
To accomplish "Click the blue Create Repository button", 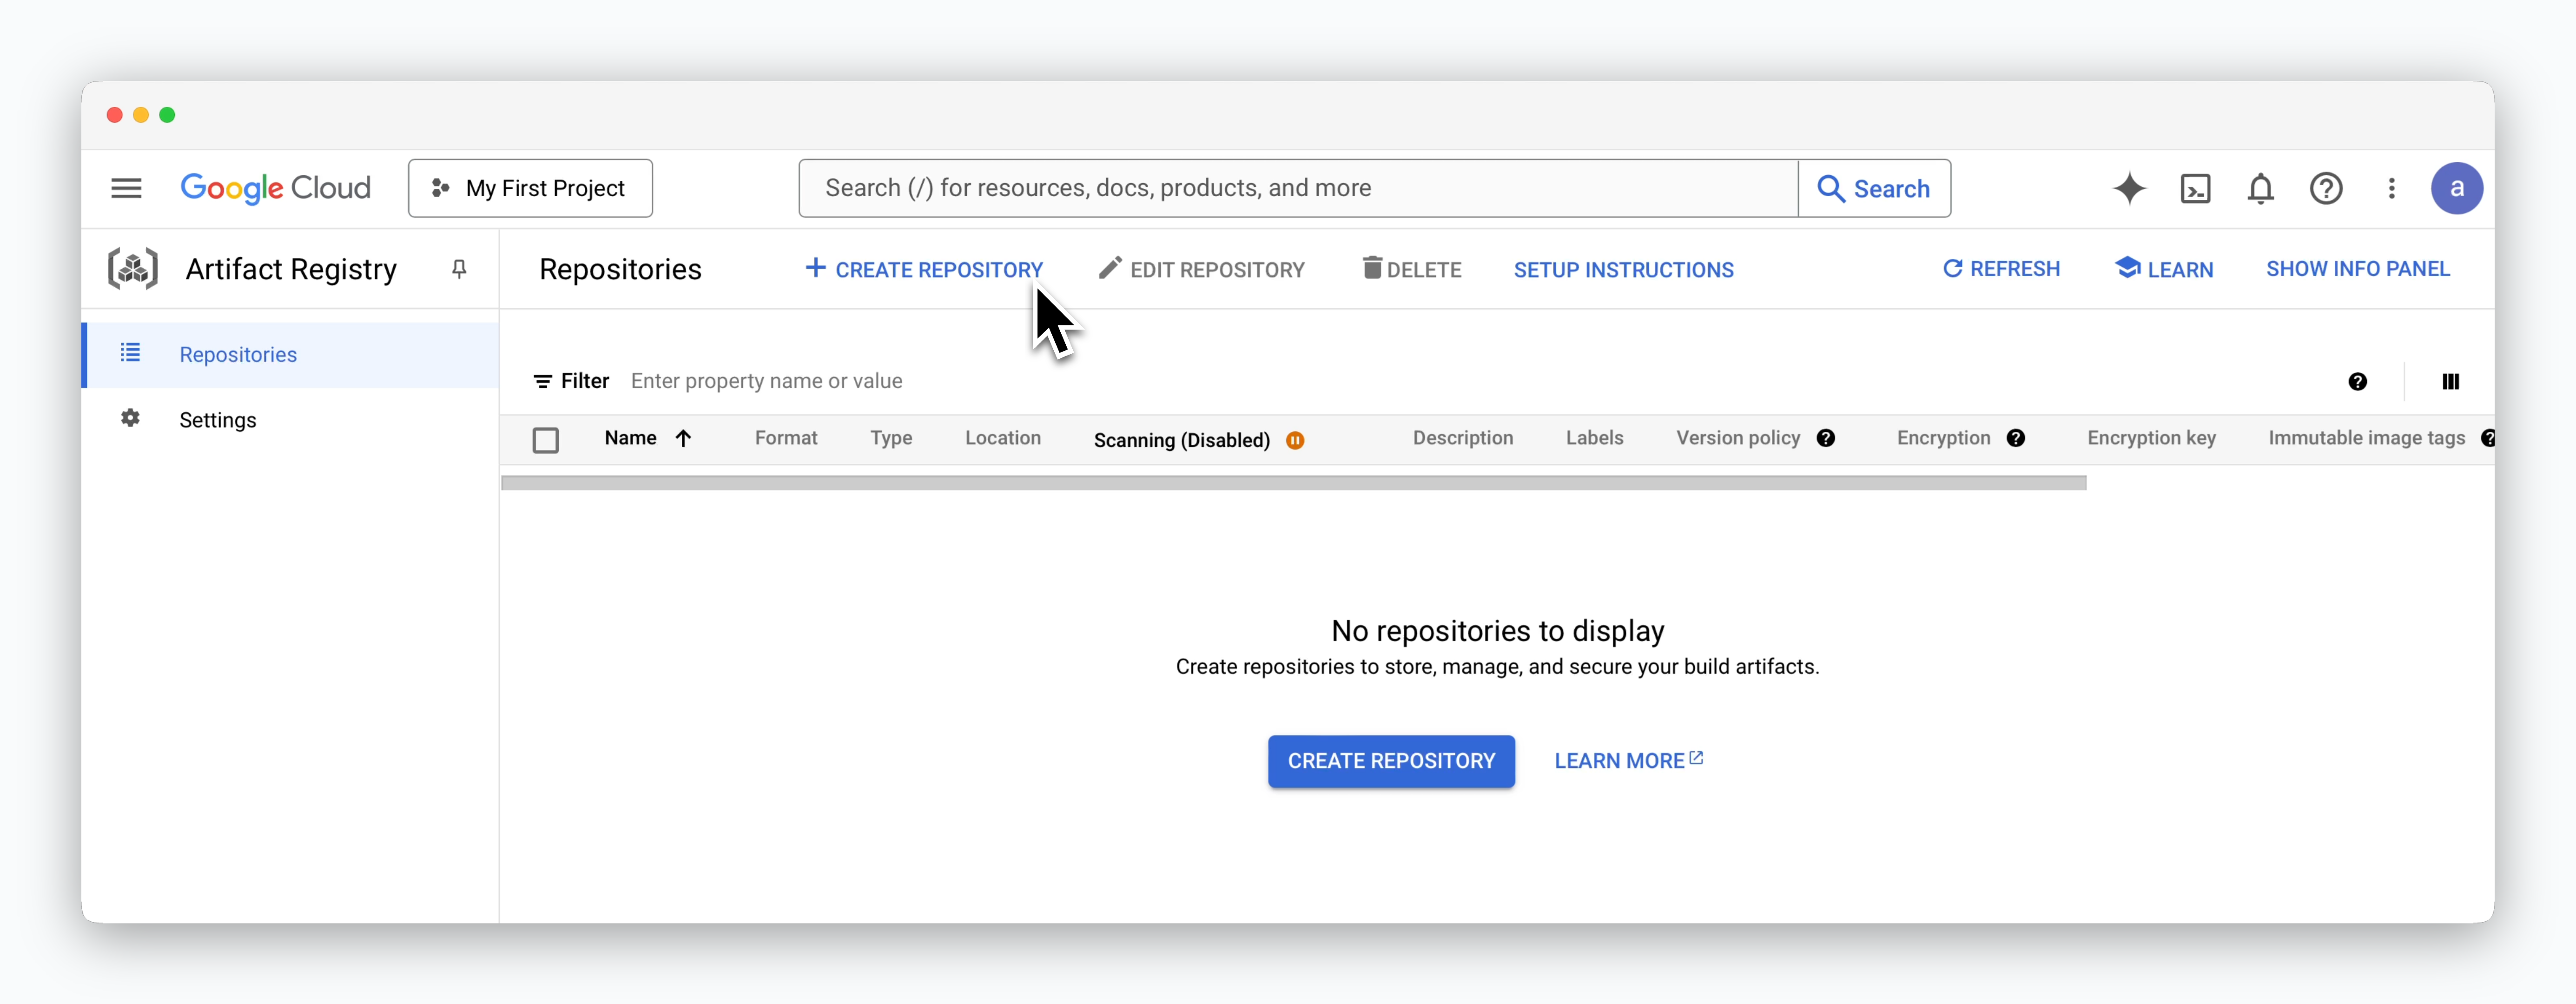I will tap(1391, 761).
